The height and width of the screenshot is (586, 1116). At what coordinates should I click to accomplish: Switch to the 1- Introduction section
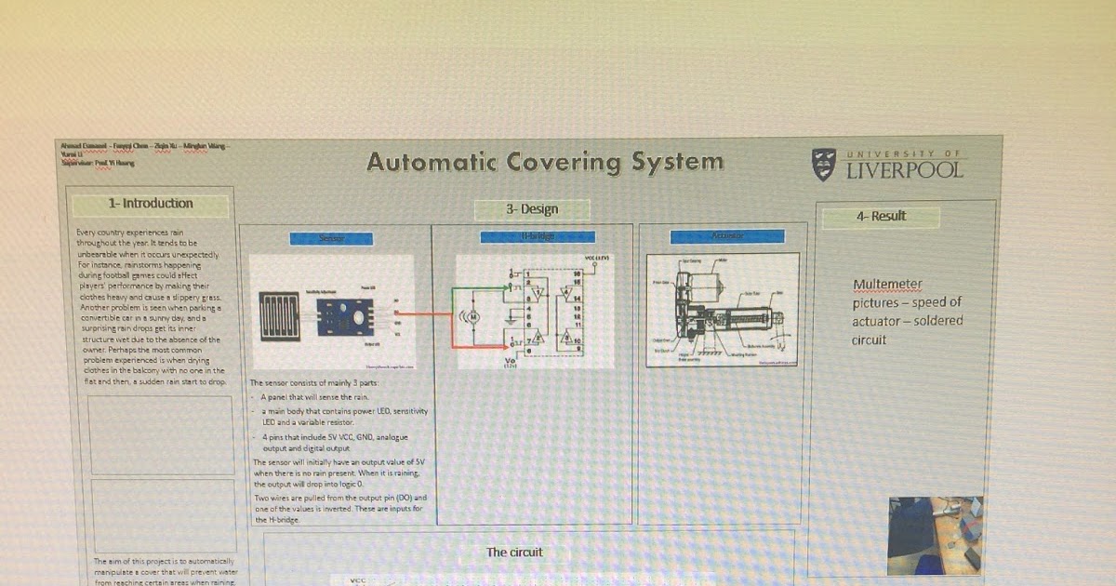coord(151,204)
